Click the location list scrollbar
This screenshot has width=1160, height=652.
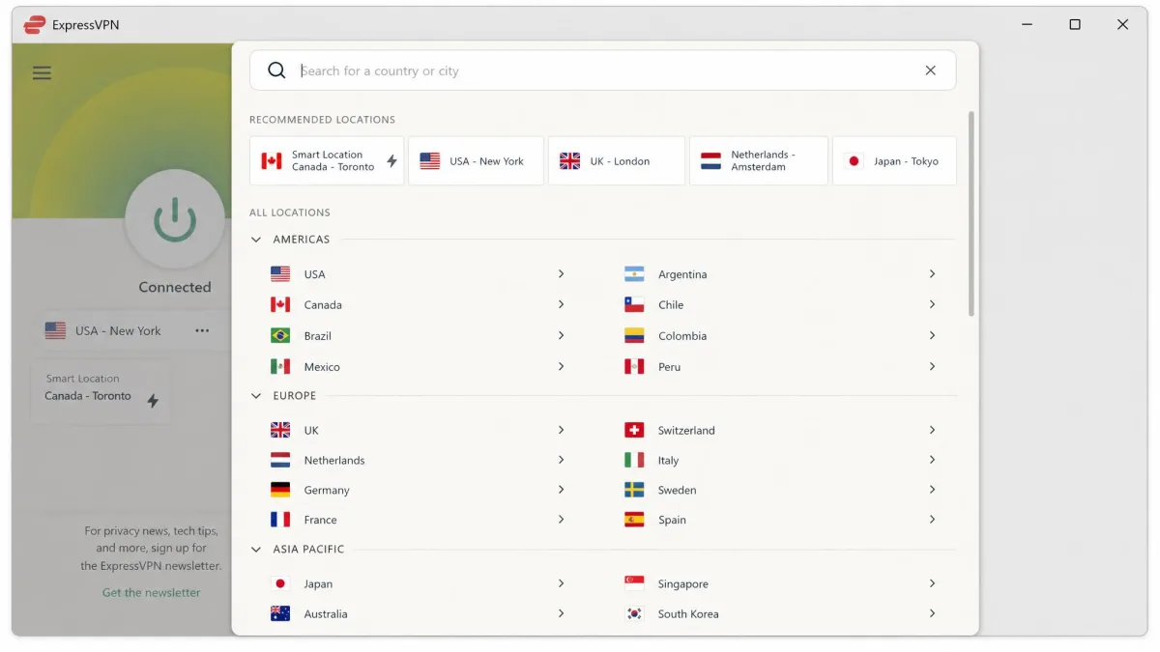pyautogui.click(x=971, y=213)
